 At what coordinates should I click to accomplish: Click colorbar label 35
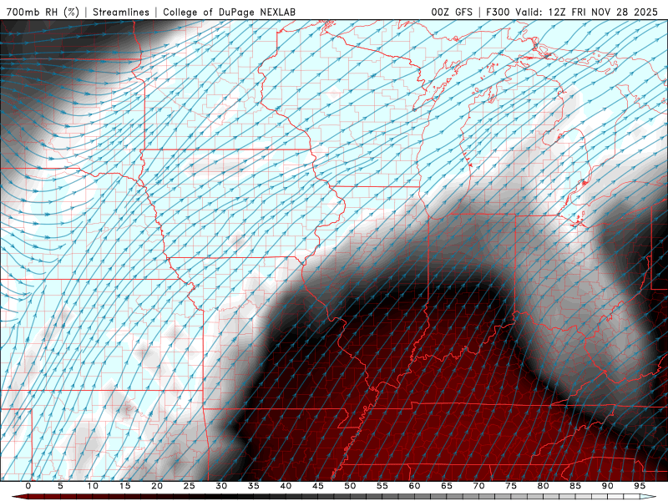click(x=254, y=486)
